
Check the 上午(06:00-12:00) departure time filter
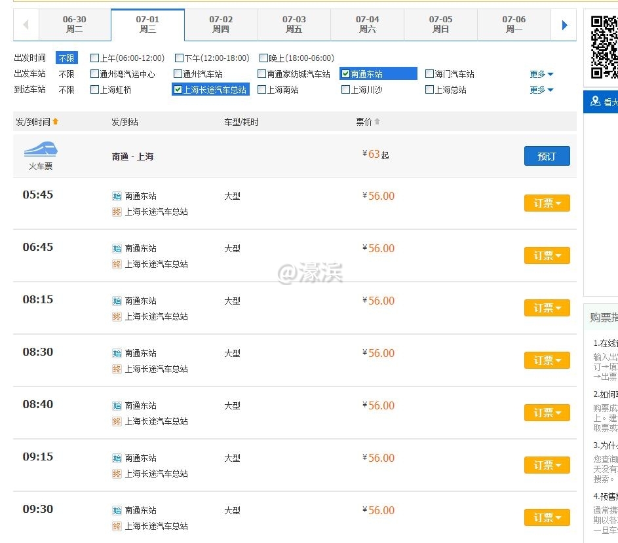94,58
